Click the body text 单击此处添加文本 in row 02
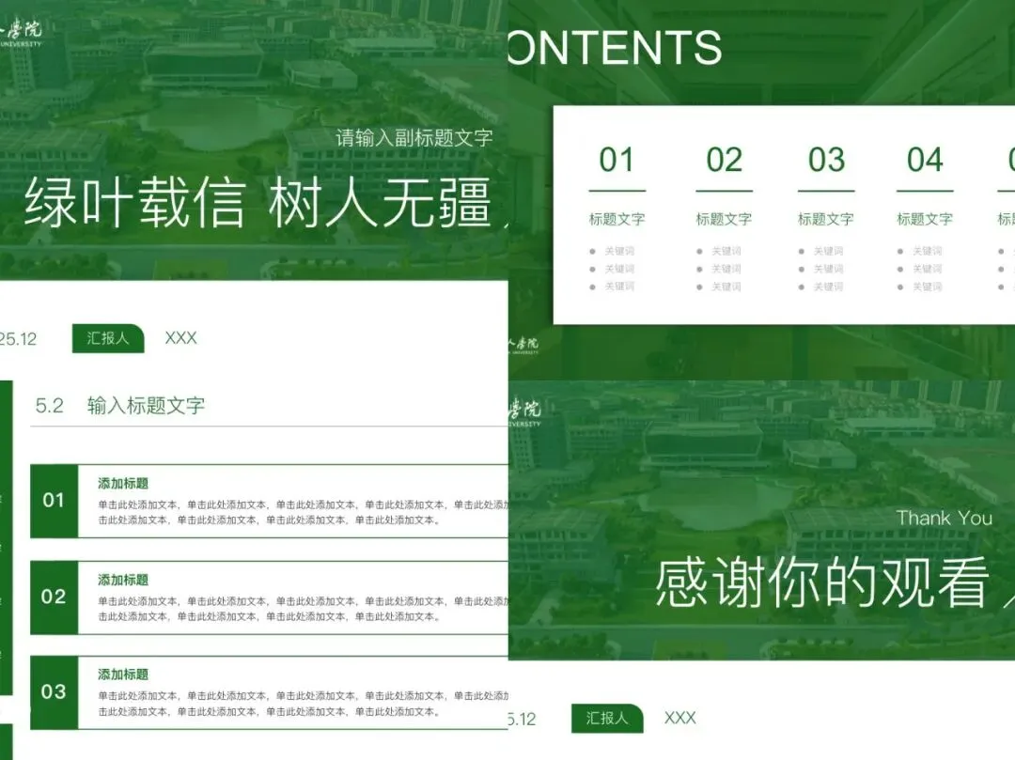The height and width of the screenshot is (760, 1015). 303,609
